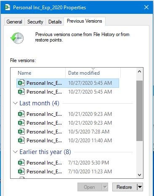The width and height of the screenshot is (154, 196).
Task: Click Excel icon of selected 10/27/2020 version
Action: tap(21, 83)
